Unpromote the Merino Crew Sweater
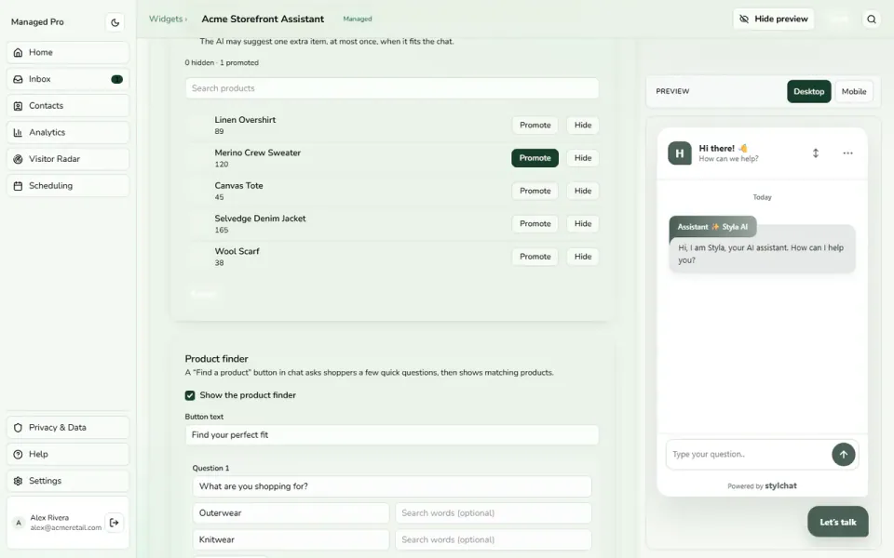The height and width of the screenshot is (558, 894). tap(535, 158)
